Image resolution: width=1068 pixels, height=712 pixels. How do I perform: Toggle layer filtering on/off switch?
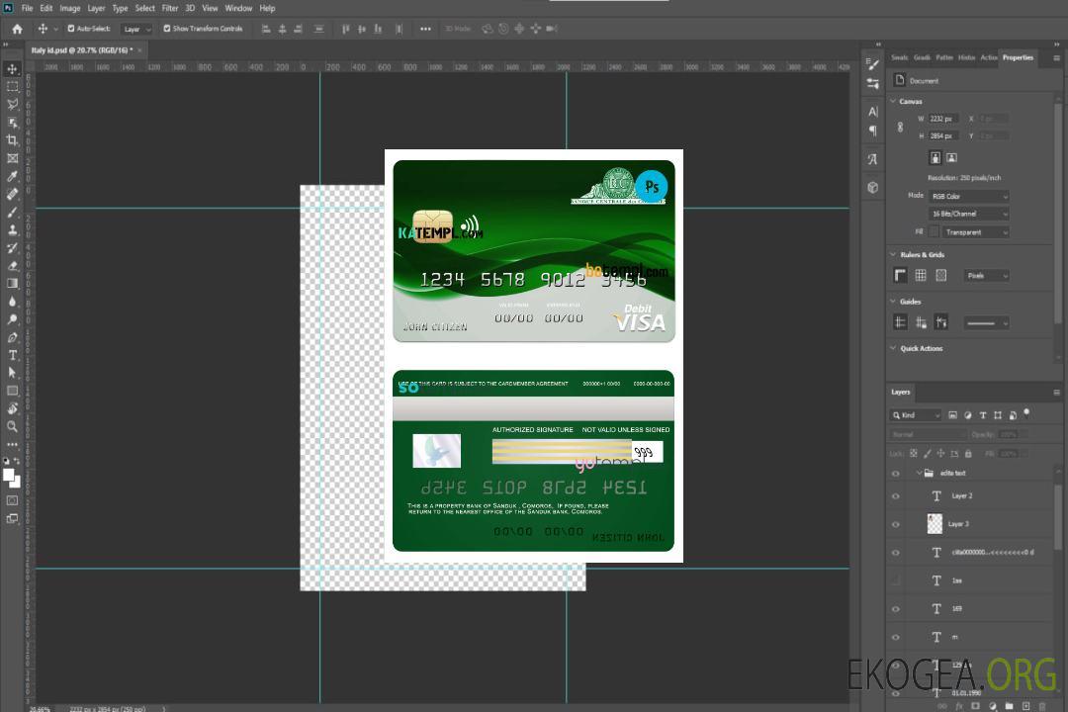point(1026,413)
